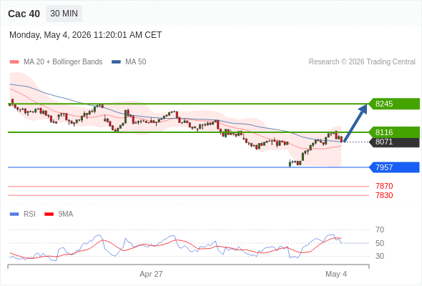The width and height of the screenshot is (422, 286).
Task: Click the green 8116 resistance label
Action: [x=394, y=132]
